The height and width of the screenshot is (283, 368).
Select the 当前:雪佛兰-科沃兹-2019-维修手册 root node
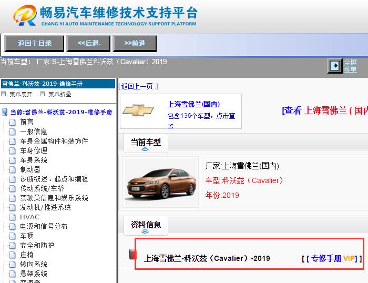pyautogui.click(x=62, y=112)
